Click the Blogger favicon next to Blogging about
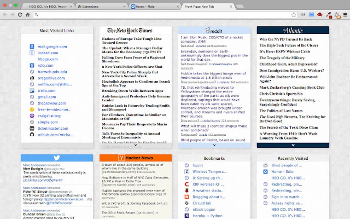 [187, 197]
